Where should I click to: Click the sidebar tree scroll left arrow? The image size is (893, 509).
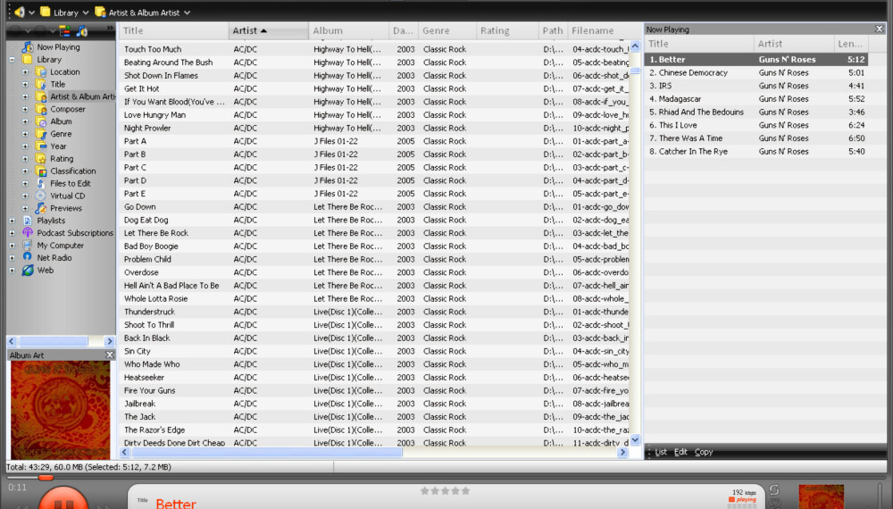12,341
